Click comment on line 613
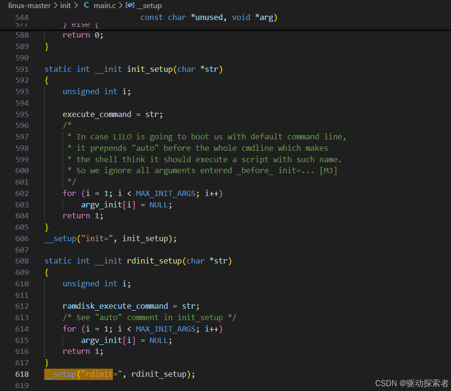This screenshot has height=391, width=451. (x=150, y=317)
